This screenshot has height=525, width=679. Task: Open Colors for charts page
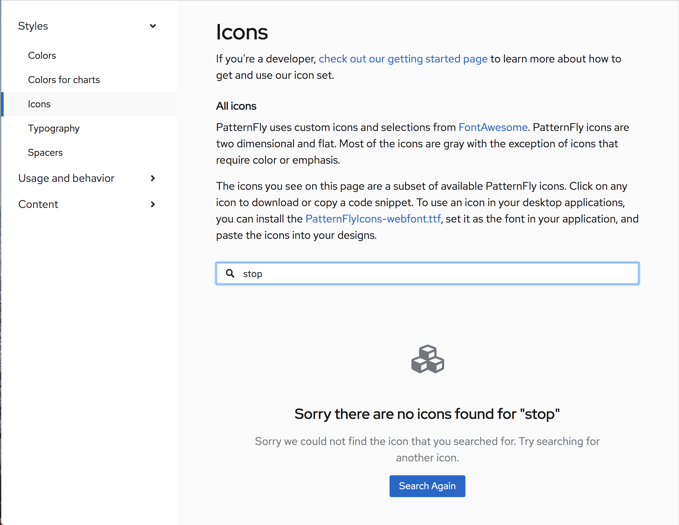tap(64, 80)
